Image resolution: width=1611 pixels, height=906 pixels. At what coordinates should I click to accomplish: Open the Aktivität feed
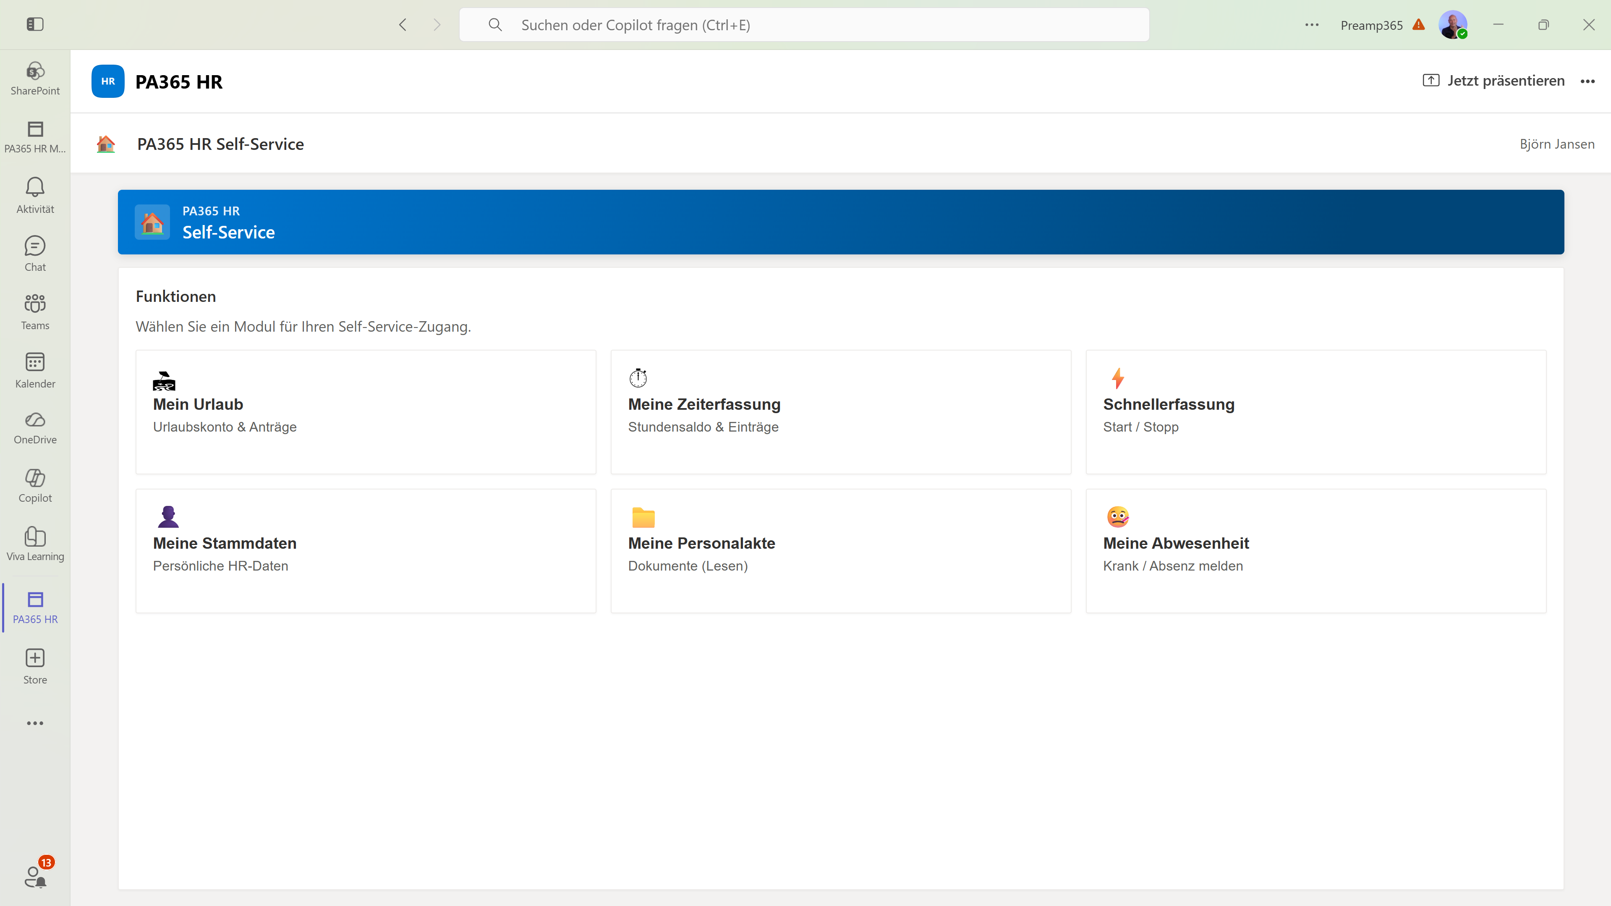pyautogui.click(x=35, y=195)
